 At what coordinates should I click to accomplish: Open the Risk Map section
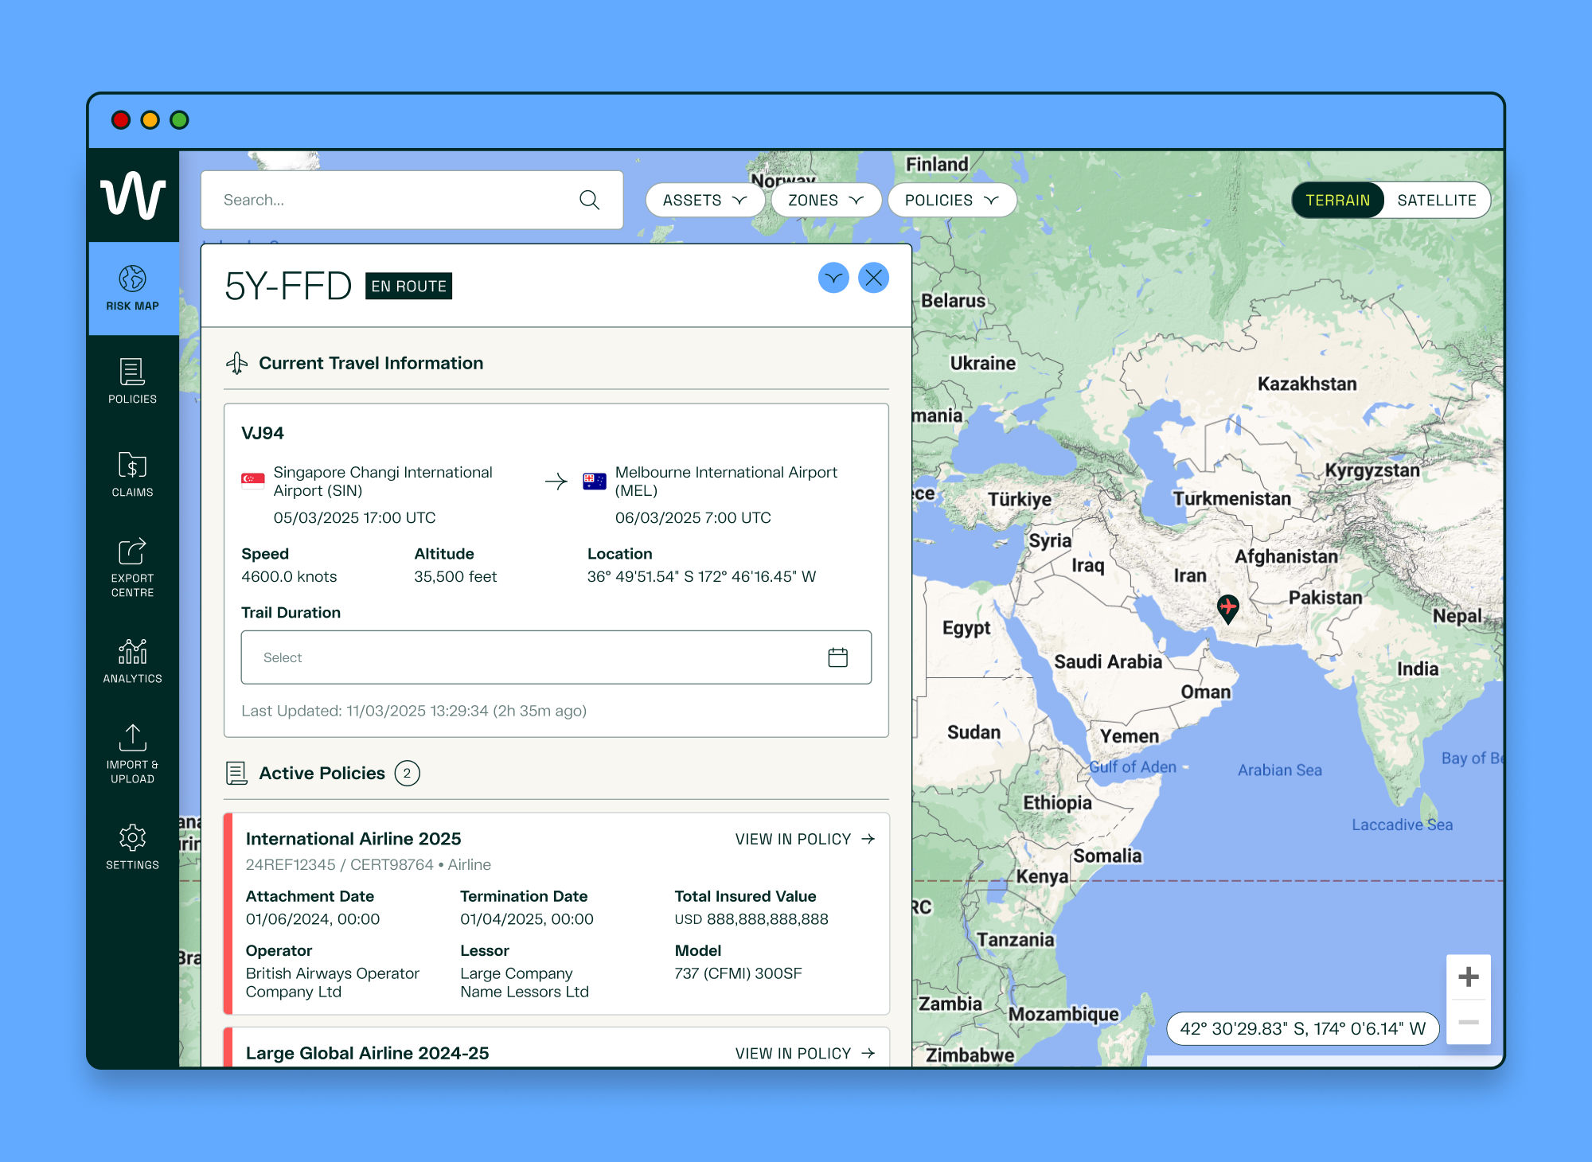click(x=133, y=288)
